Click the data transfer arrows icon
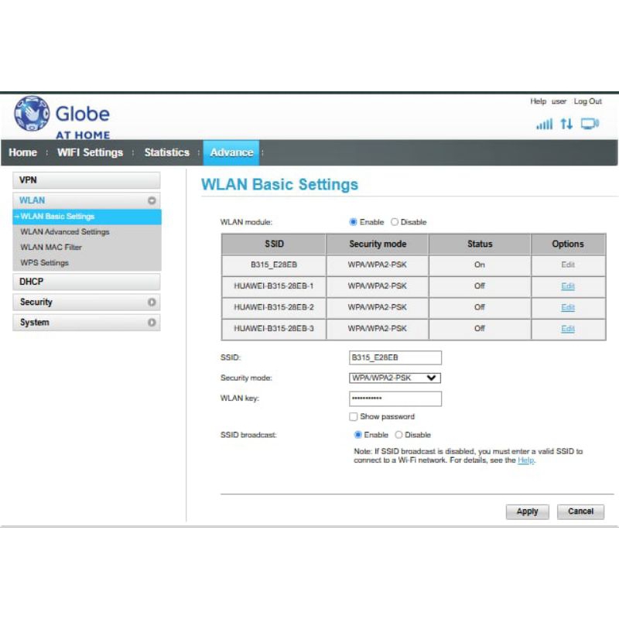The image size is (619, 619). (x=567, y=124)
